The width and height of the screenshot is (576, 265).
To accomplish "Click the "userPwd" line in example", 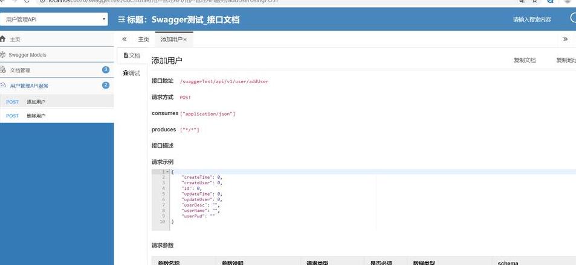I will click(198, 216).
